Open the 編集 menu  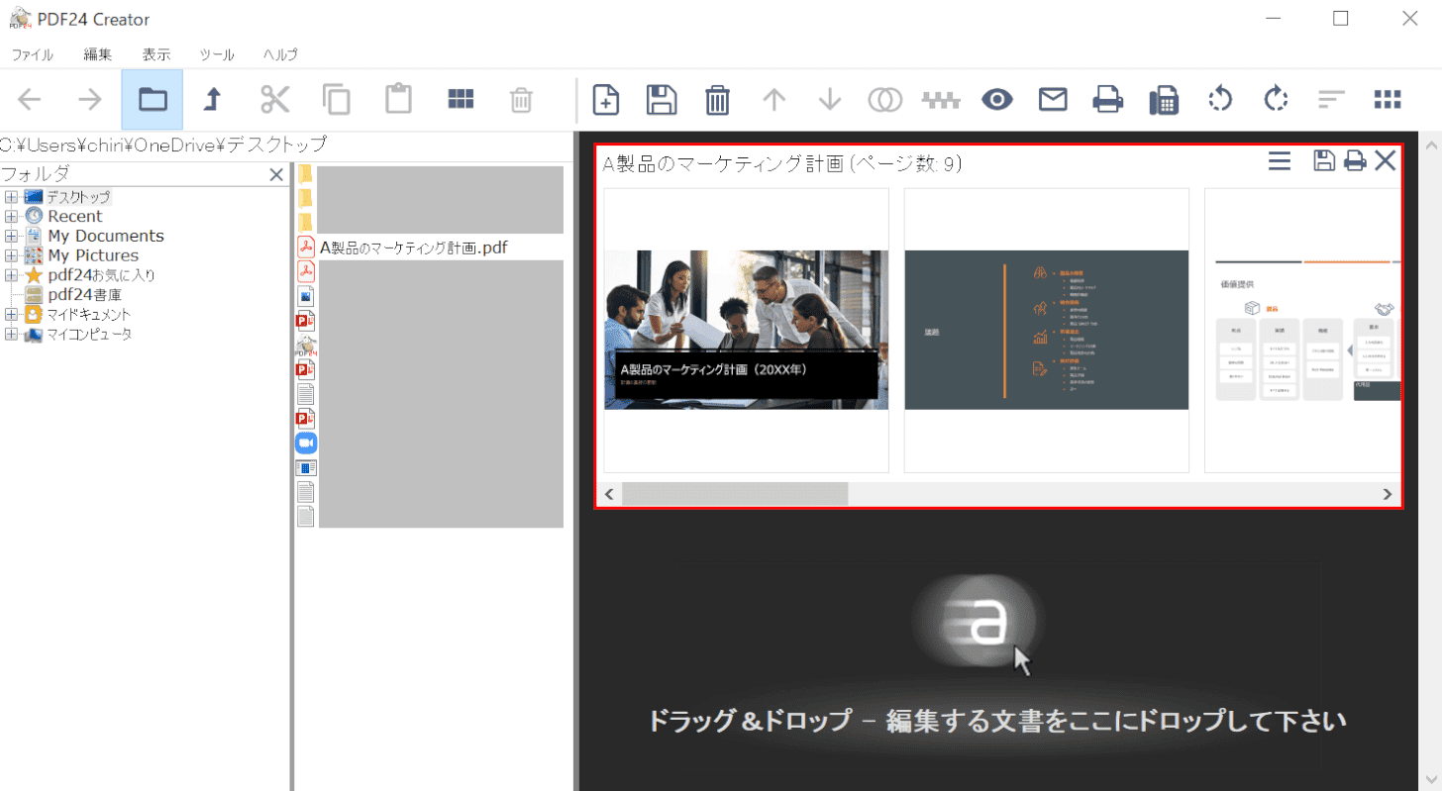click(98, 54)
